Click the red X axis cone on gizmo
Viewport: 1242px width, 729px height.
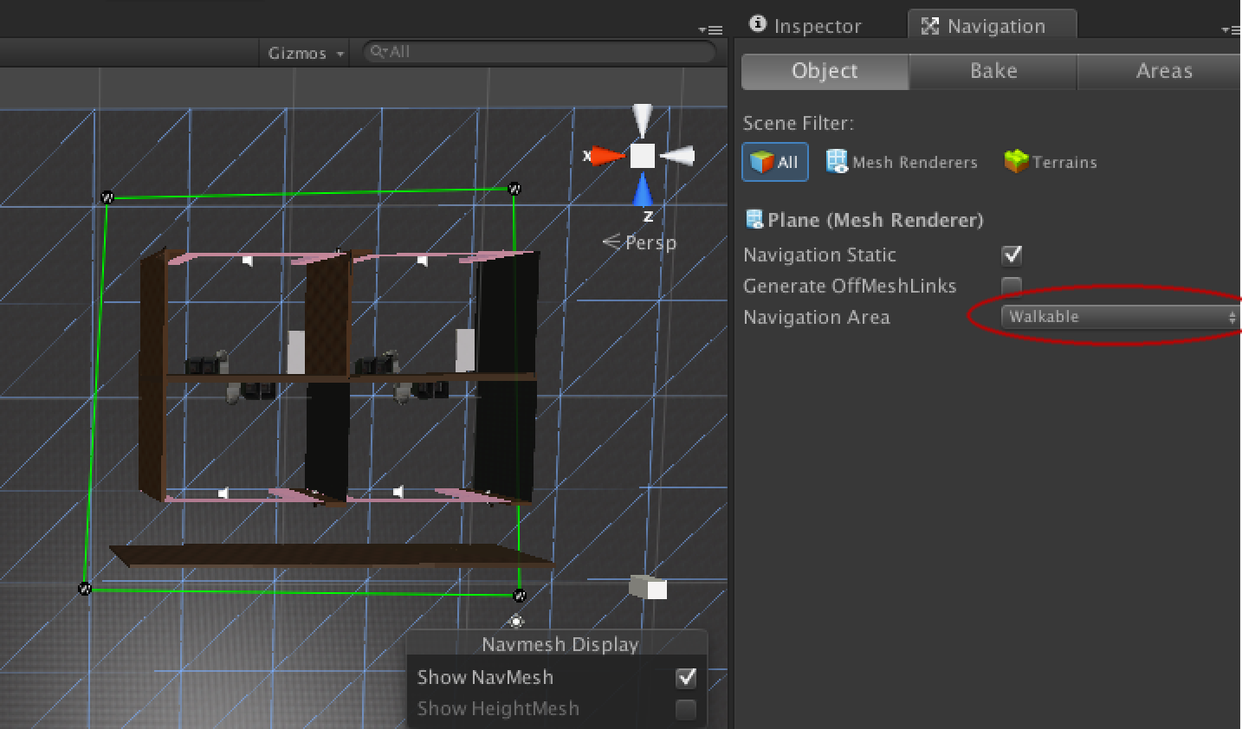tap(608, 156)
